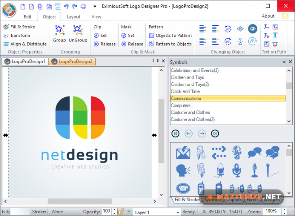Select the two-way dotted arrows symbol

(x=219, y=152)
